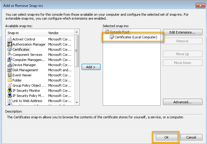207x144 pixels.
Task: Sort by the Snap-in column header
Action: [x=26, y=33]
